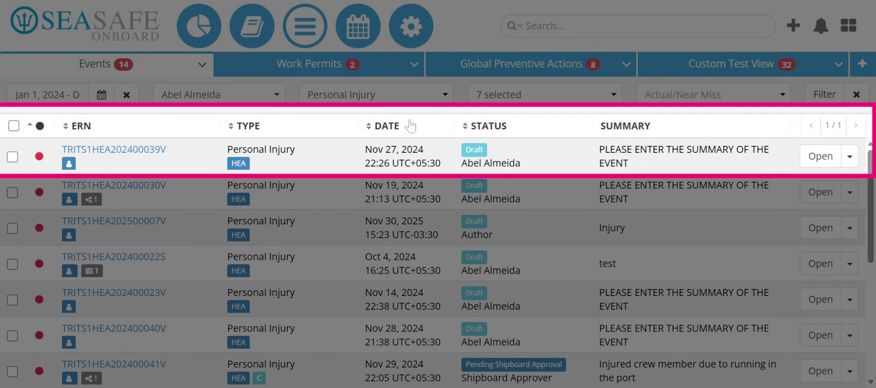The image size is (876, 388).
Task: Expand Open button arrow for TRITS1HEA202400039V
Action: [850, 156]
